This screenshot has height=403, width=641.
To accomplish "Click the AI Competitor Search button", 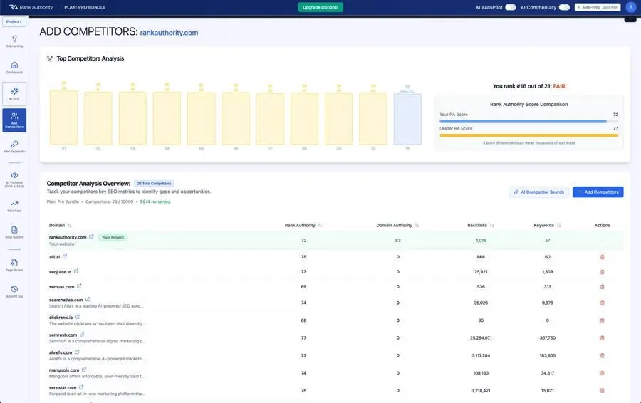I will point(538,192).
